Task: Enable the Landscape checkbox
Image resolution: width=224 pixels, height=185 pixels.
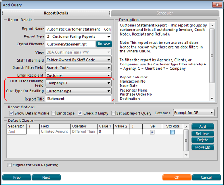Action: 53,113
